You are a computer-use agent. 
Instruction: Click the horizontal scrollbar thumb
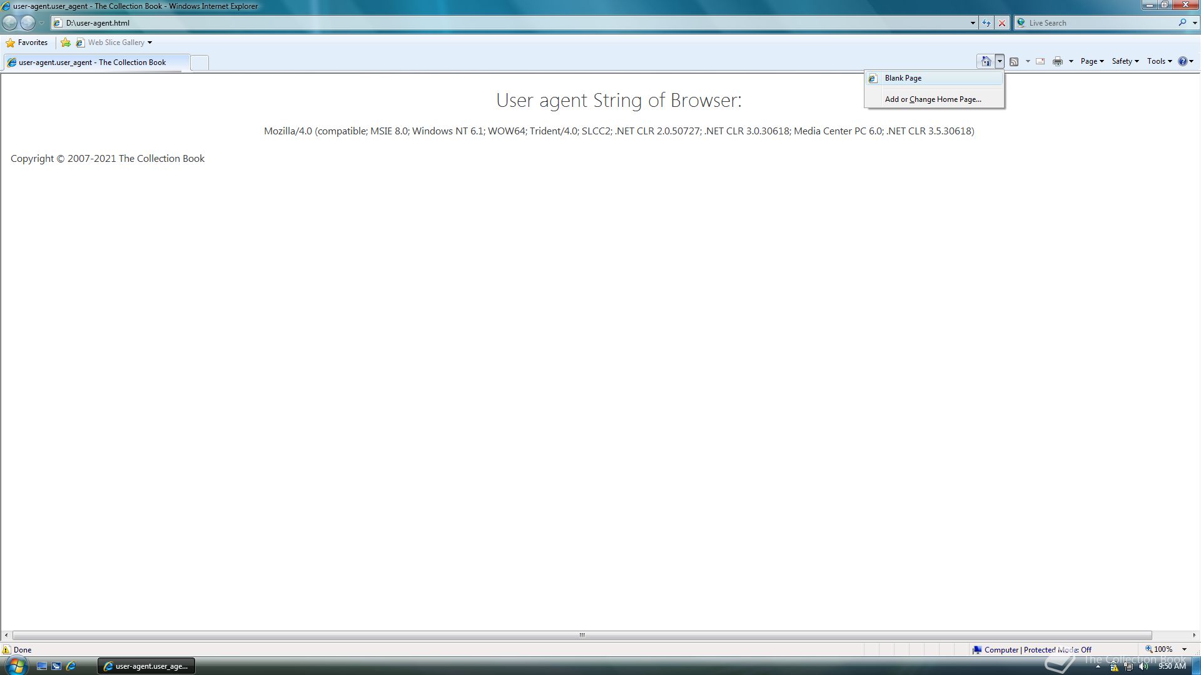(582, 635)
